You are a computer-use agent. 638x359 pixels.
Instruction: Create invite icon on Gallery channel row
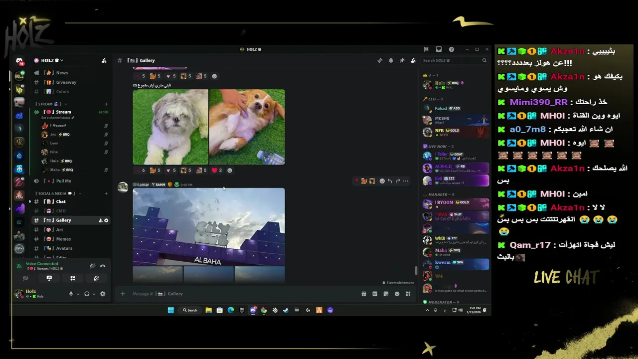point(100,220)
